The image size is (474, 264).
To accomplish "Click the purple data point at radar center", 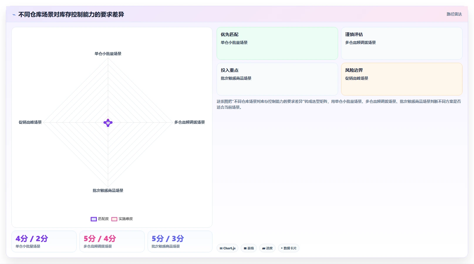I will pyautogui.click(x=108, y=123).
